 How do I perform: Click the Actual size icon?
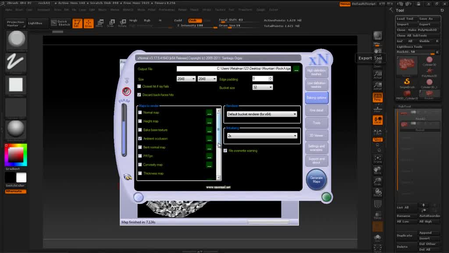coord(378,75)
